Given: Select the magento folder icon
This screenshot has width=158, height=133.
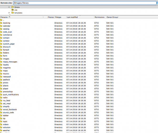Looking at the screenshot, I should (x=1, y=68).
